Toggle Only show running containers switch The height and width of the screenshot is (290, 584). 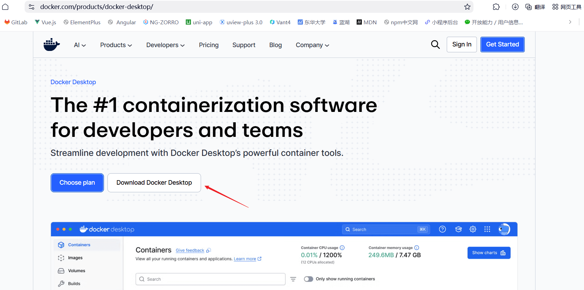[308, 279]
